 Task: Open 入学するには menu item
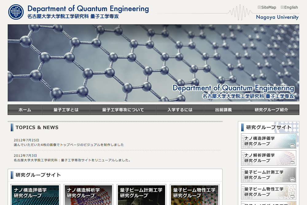180,110
